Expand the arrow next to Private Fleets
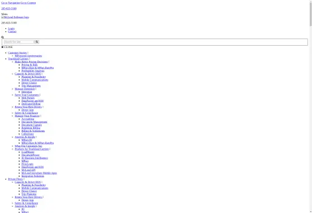This screenshot has width=312, height=213. pos(24,179)
